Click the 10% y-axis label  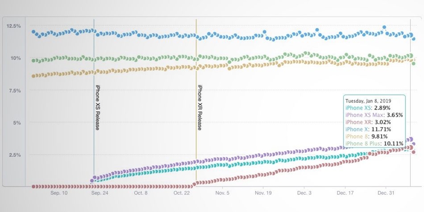tap(16, 58)
